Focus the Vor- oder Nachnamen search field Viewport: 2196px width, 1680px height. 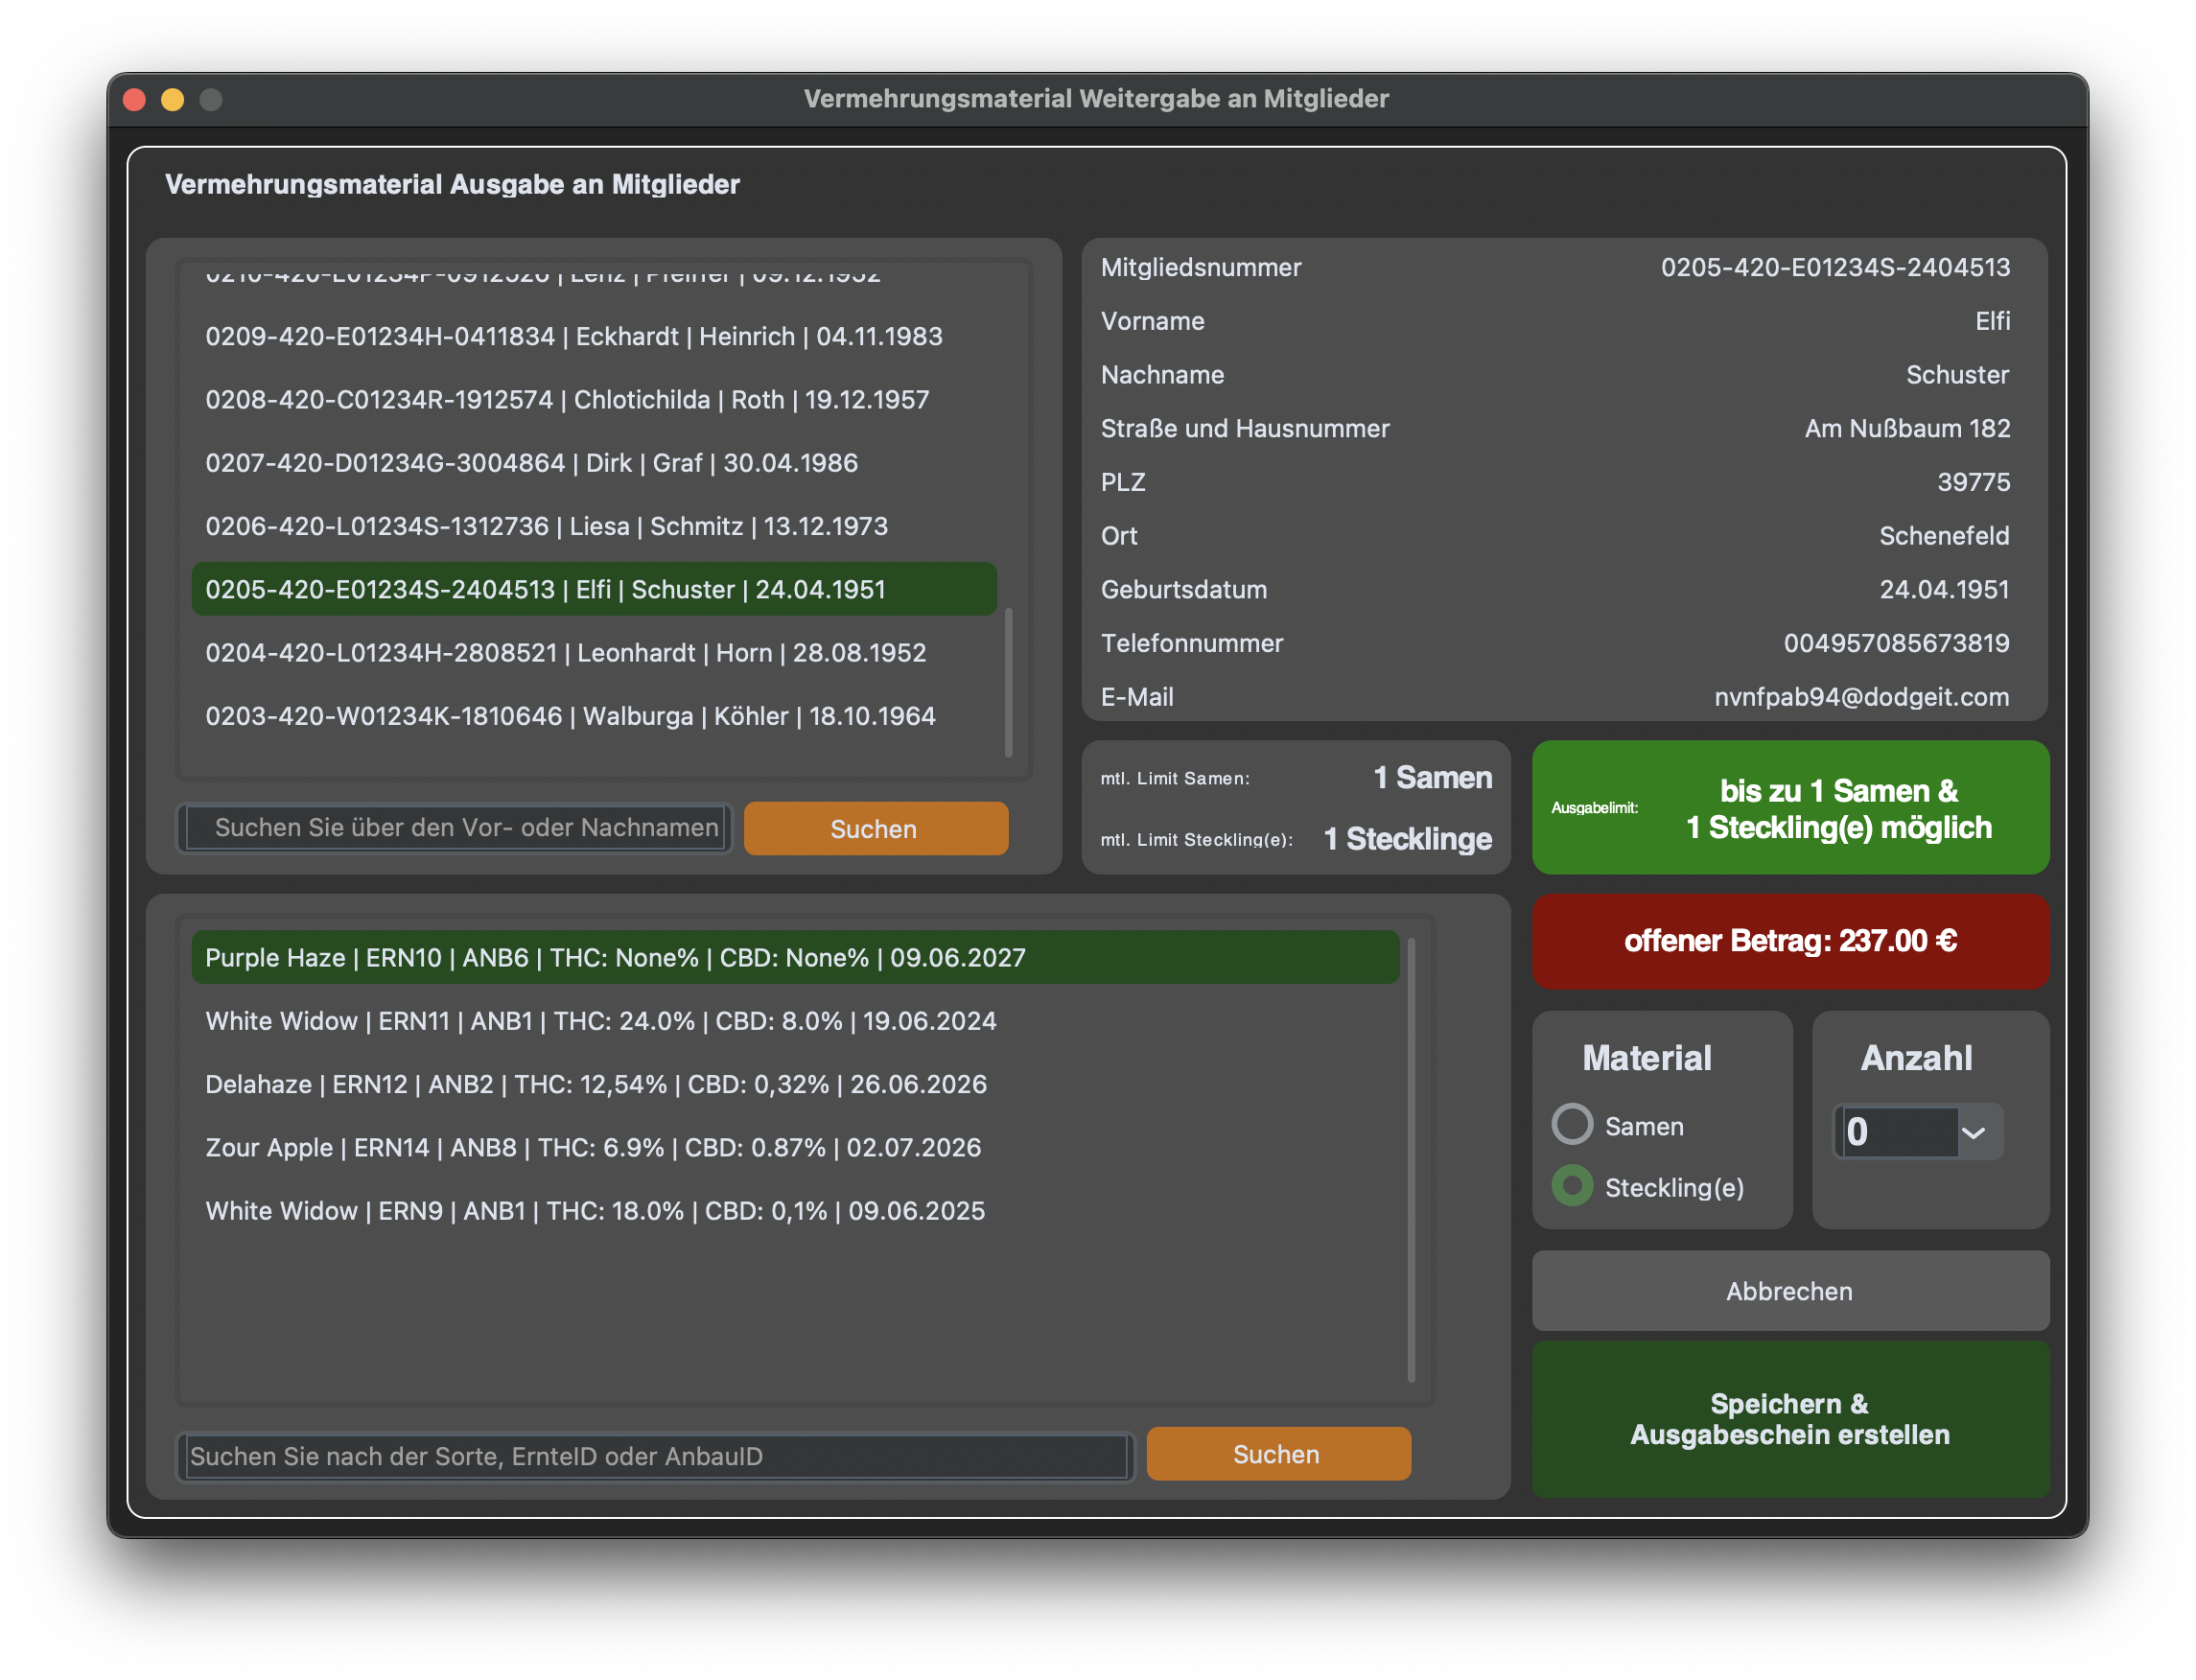click(x=456, y=828)
